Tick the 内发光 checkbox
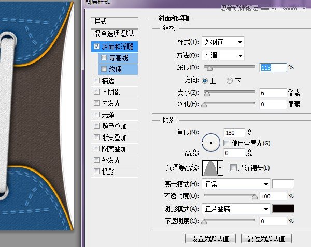 point(96,103)
